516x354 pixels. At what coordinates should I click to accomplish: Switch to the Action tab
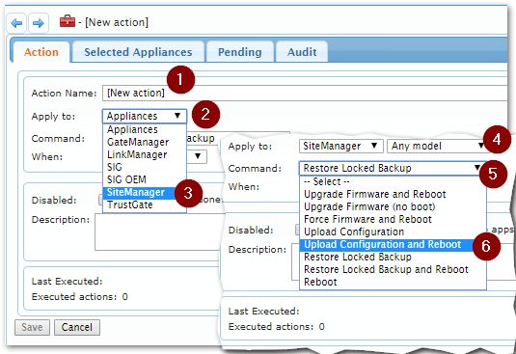(41, 52)
